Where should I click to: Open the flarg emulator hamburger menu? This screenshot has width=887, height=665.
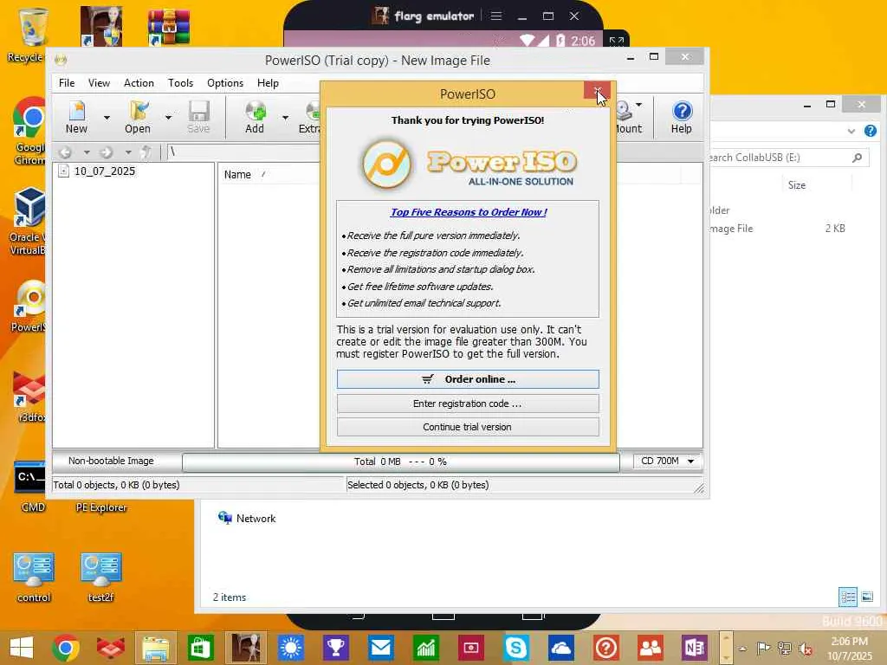coord(496,16)
